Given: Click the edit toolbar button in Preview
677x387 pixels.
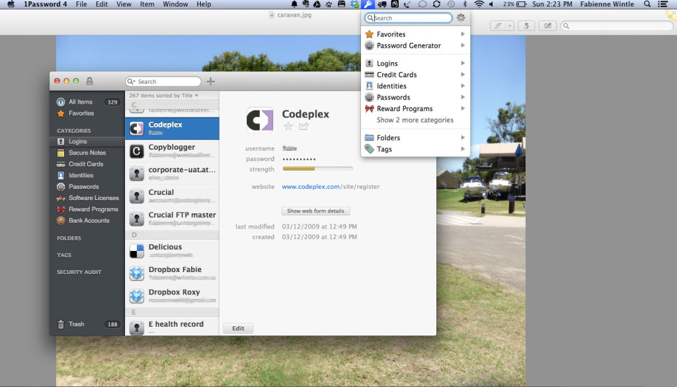Looking at the screenshot, I should [547, 26].
